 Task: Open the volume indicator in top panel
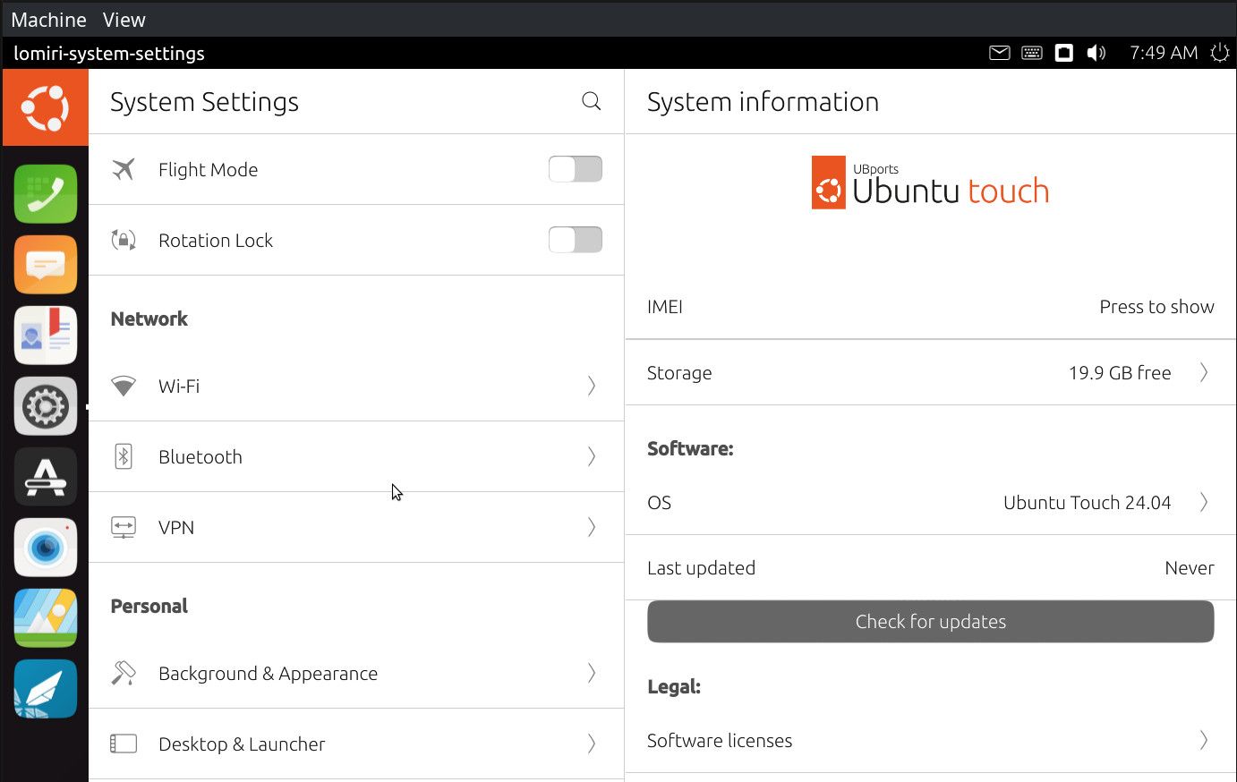[x=1096, y=54]
